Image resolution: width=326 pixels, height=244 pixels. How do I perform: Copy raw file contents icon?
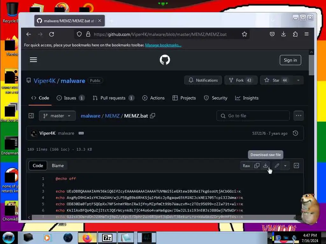pos(257,166)
